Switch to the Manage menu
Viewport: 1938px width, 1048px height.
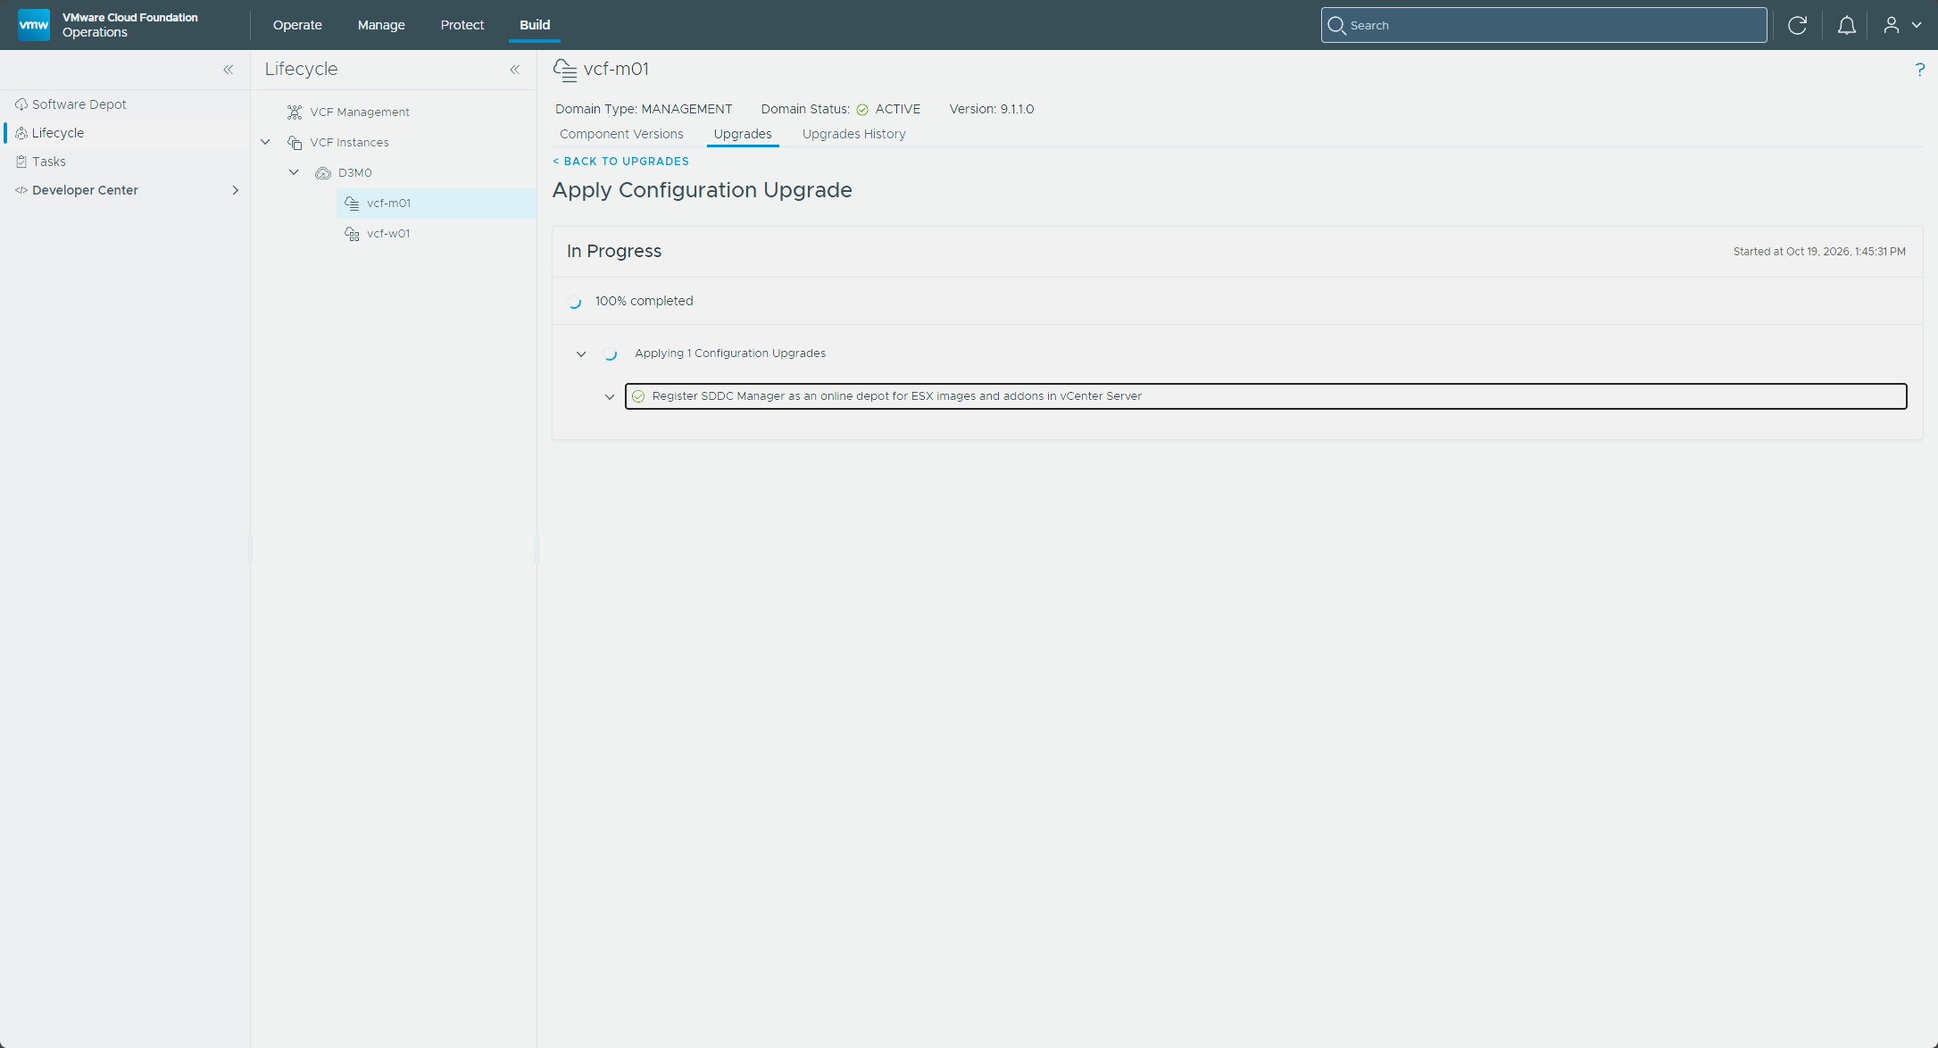[381, 25]
